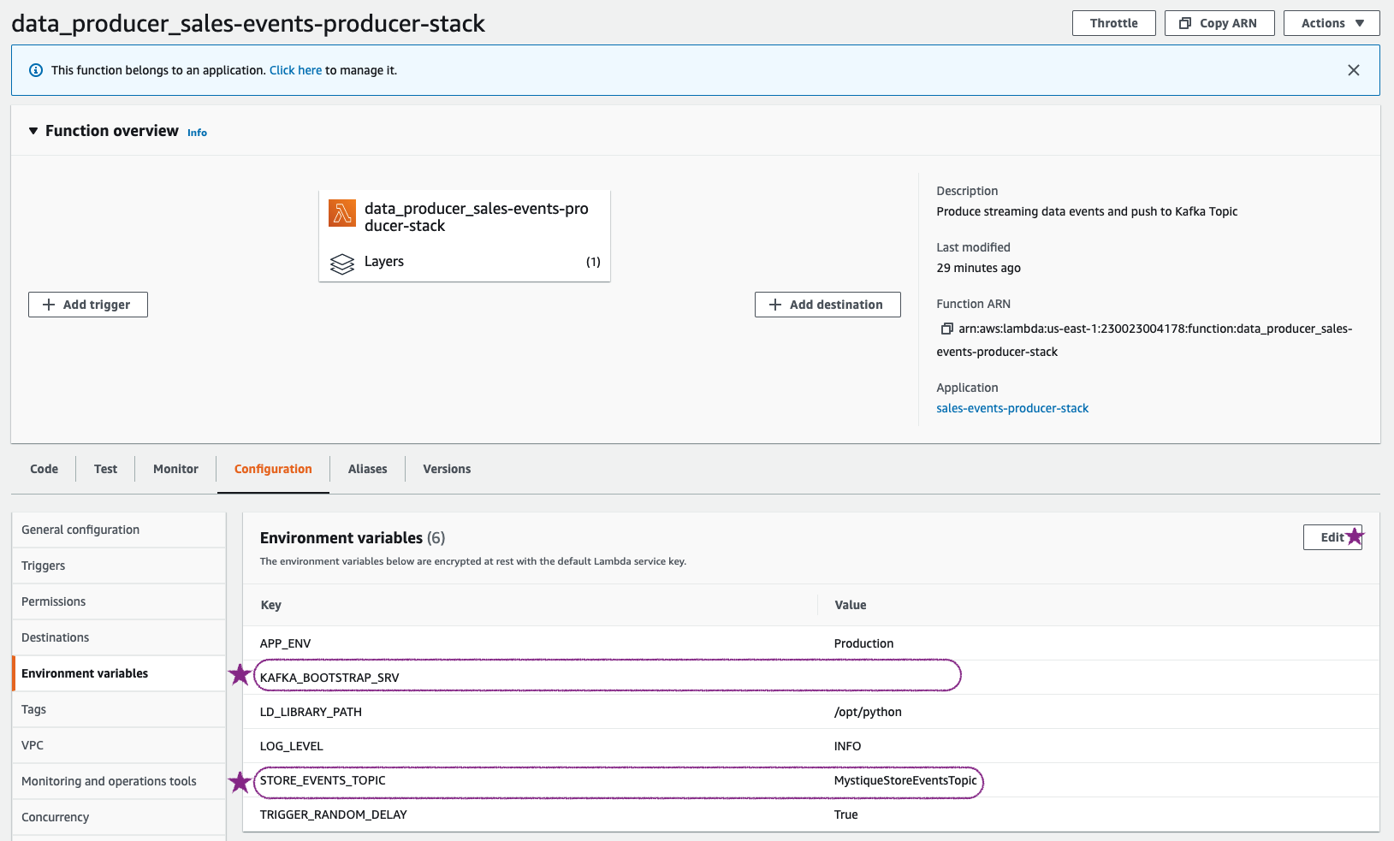The image size is (1394, 841).
Task: Click the Layers stack icon
Action: pyautogui.click(x=342, y=264)
